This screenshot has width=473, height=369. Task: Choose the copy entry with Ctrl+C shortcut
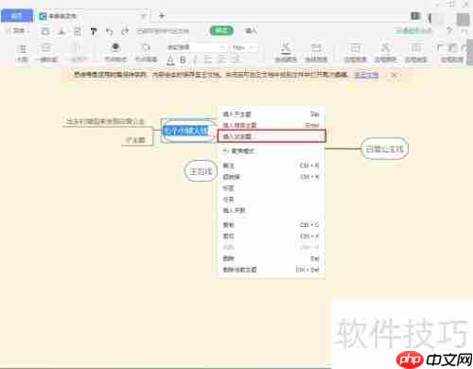pos(272,224)
